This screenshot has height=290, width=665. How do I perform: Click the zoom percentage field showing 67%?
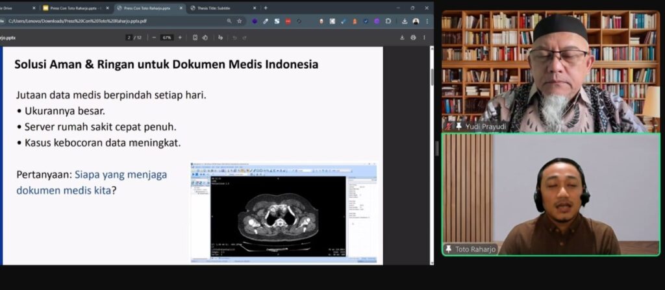pos(167,38)
